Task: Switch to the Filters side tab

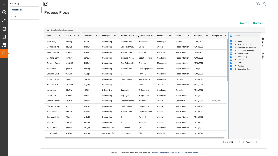Action: [x=263, y=56]
